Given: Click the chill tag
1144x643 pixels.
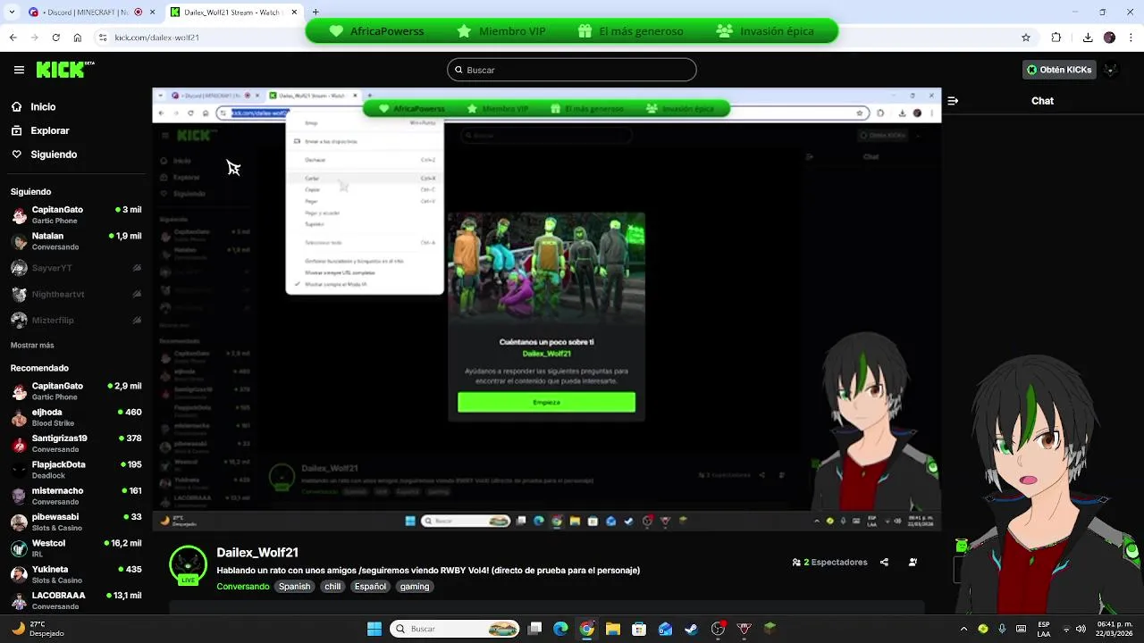Looking at the screenshot, I should pos(332,587).
